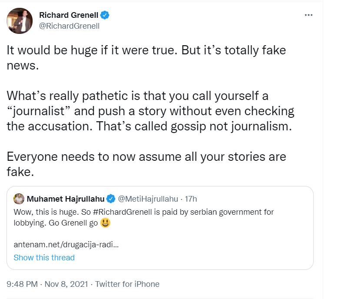Open the Muhamet Hajrullahu name in the quote

[x=66, y=199]
